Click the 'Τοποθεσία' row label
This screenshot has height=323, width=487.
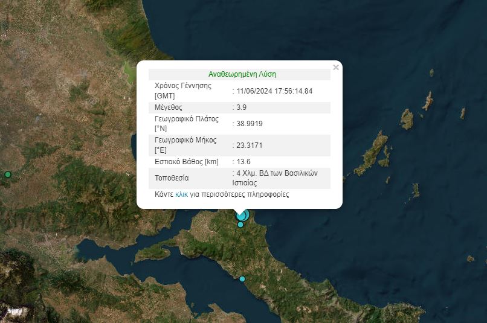coord(172,178)
